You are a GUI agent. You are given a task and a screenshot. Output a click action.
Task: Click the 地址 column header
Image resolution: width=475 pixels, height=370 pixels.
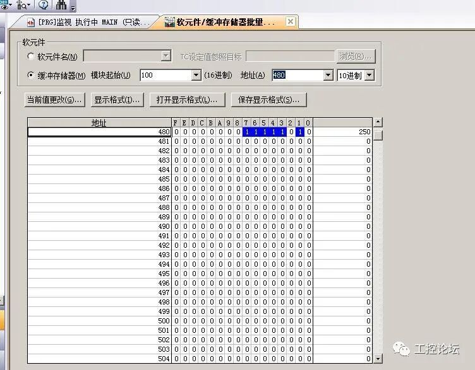click(99, 123)
